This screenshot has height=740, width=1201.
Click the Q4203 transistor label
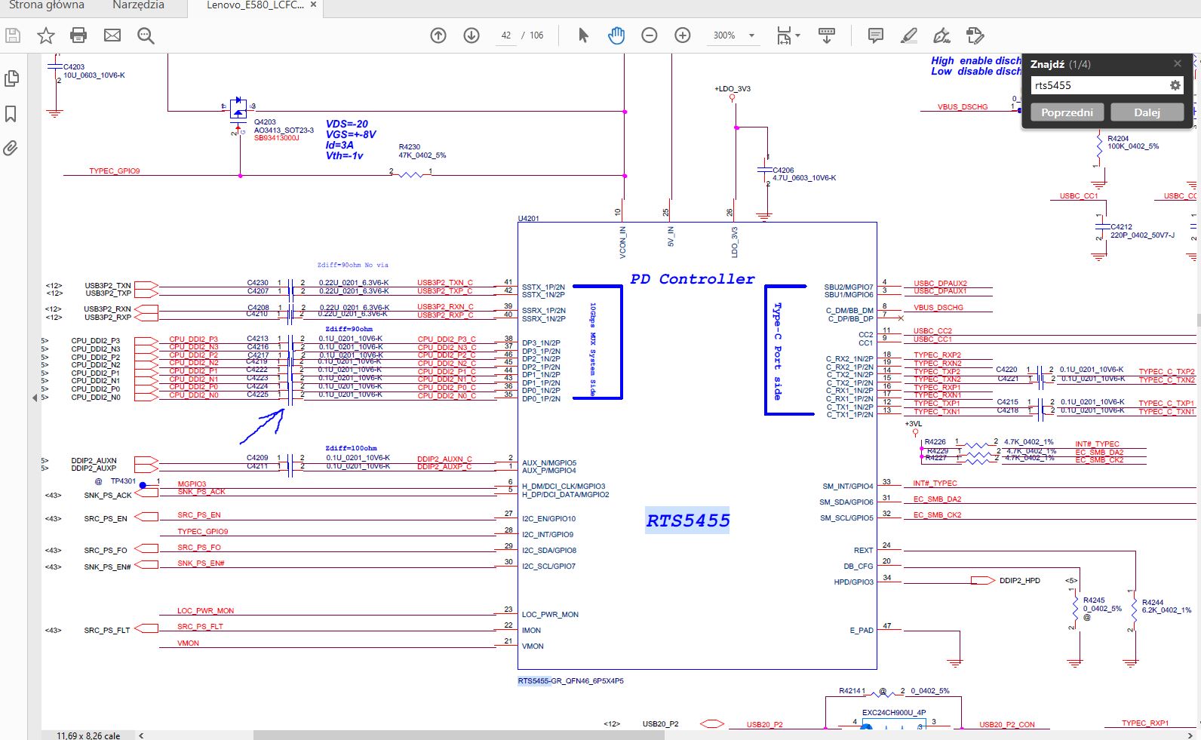pos(265,122)
